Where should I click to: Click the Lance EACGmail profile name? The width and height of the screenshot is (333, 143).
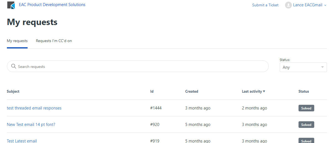[308, 5]
